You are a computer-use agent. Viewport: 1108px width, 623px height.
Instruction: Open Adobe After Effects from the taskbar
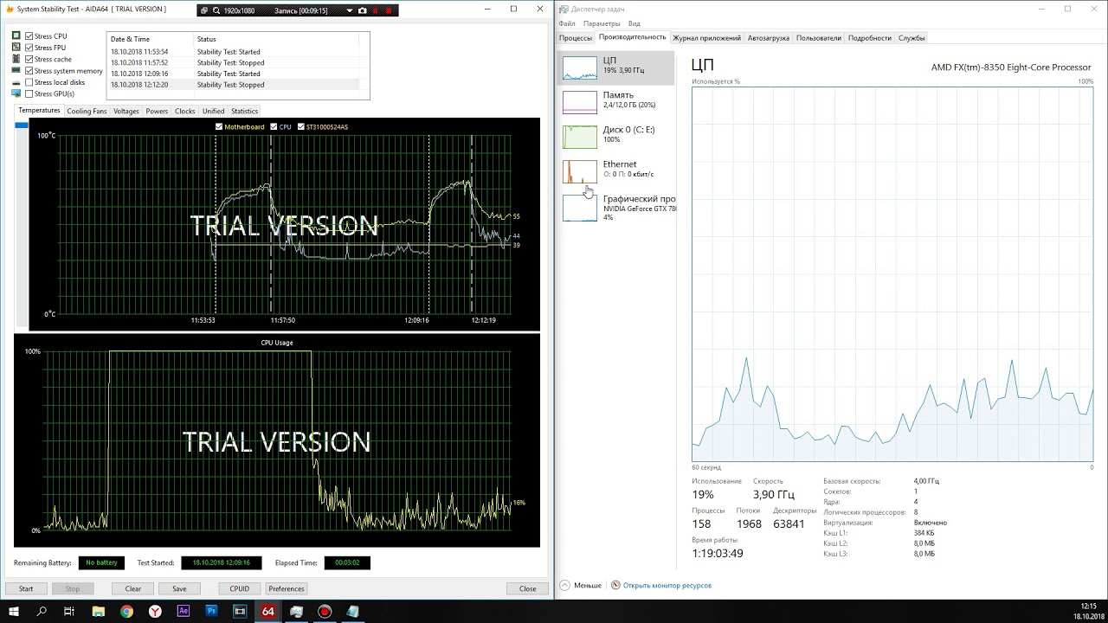tap(183, 611)
